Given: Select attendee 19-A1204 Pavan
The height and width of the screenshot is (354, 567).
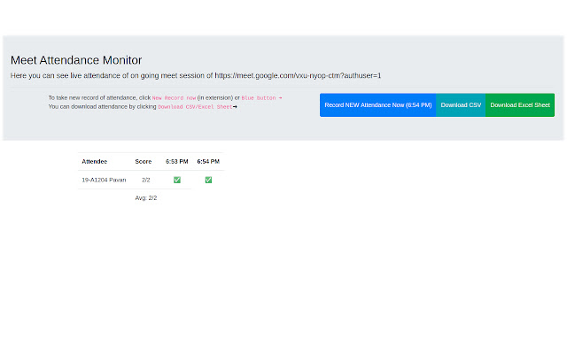Looking at the screenshot, I should pos(104,180).
